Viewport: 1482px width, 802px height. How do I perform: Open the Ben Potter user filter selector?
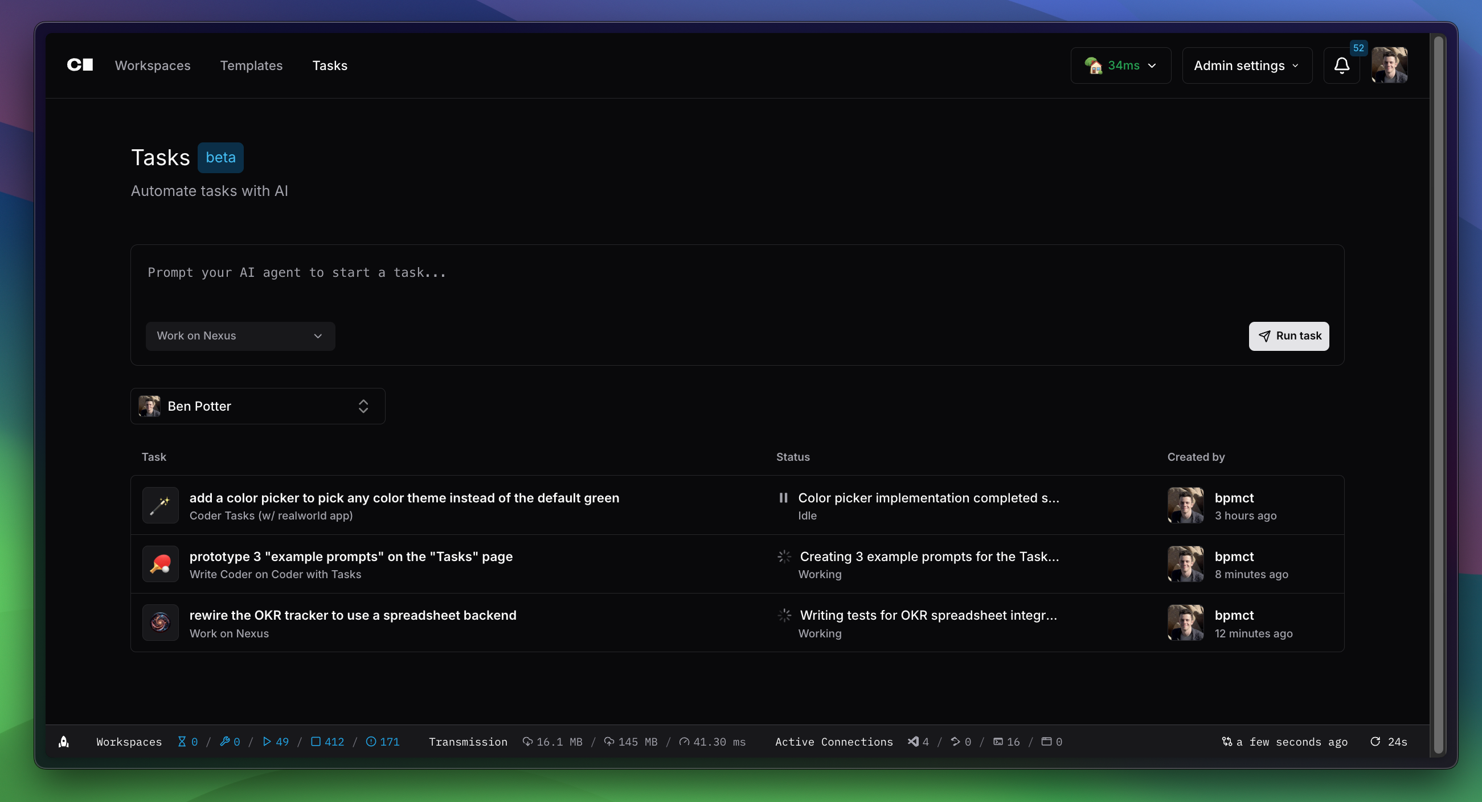(x=258, y=406)
